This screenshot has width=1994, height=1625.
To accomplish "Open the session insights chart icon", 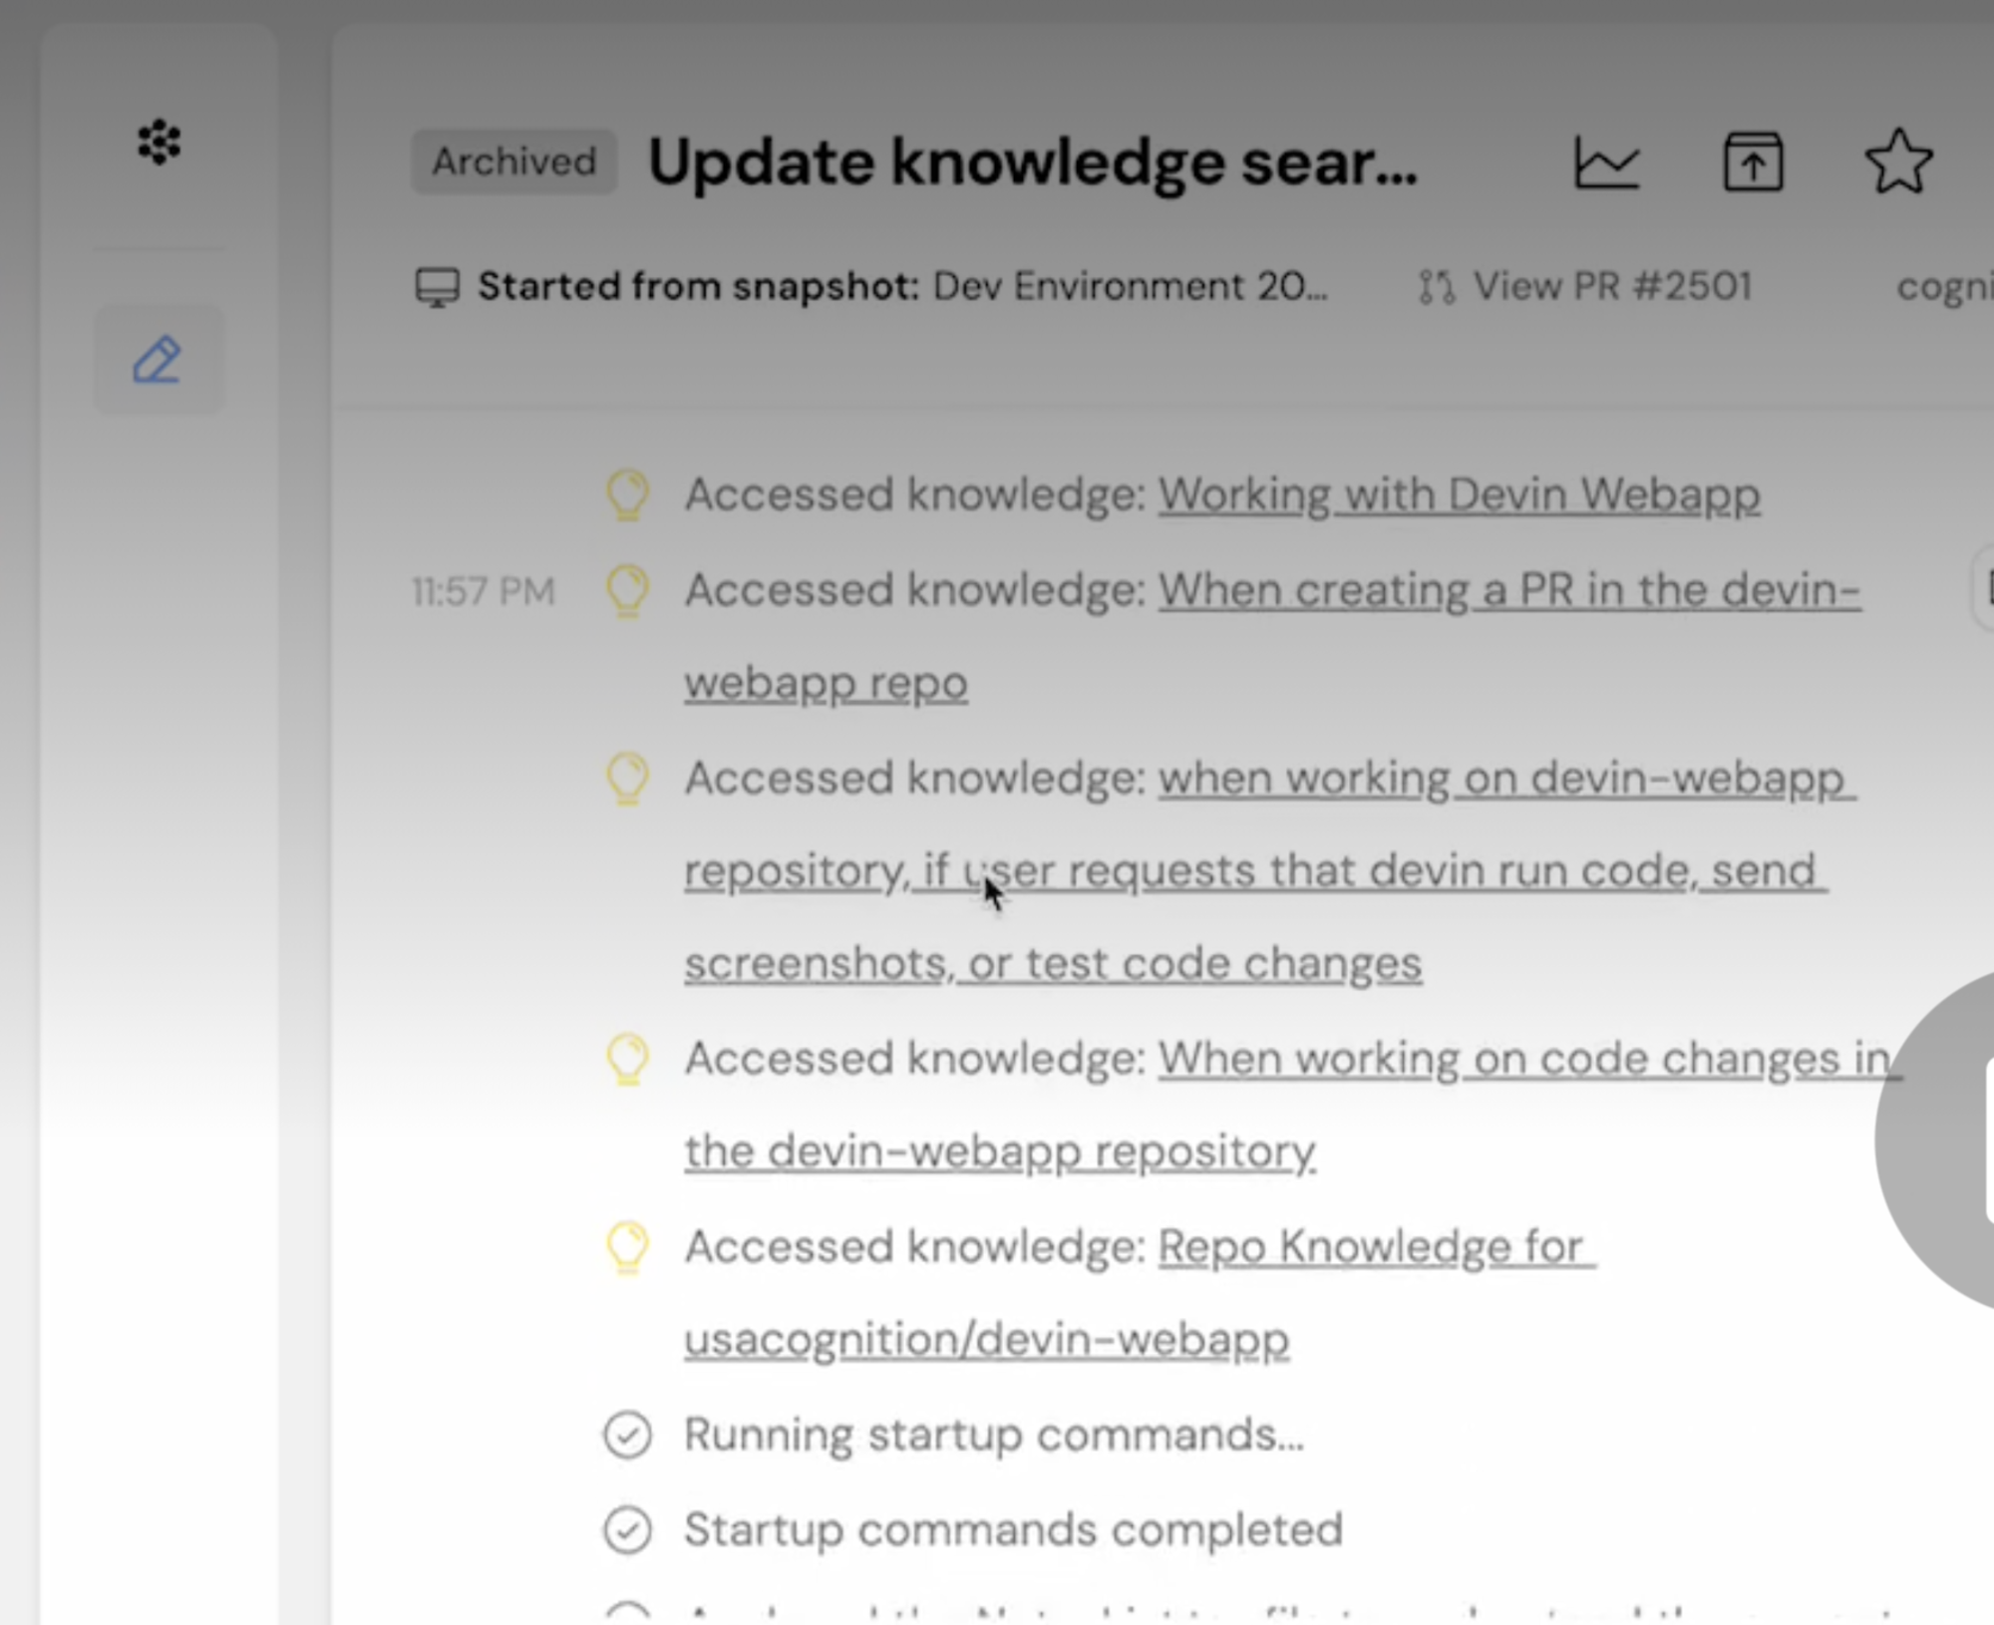I will (x=1606, y=162).
